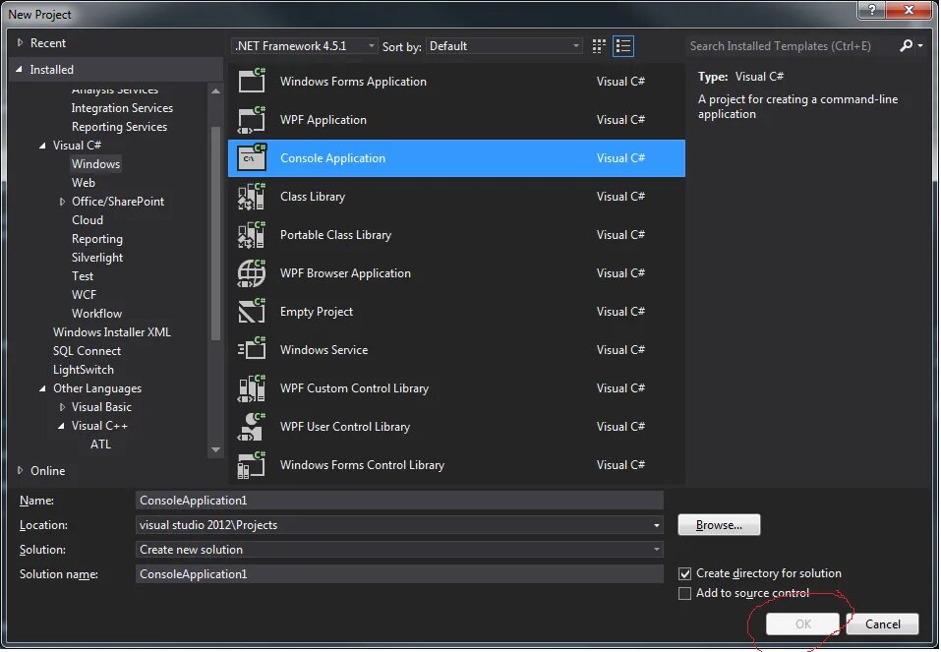
Task: Click the 'Class Library' template name
Action: (313, 197)
